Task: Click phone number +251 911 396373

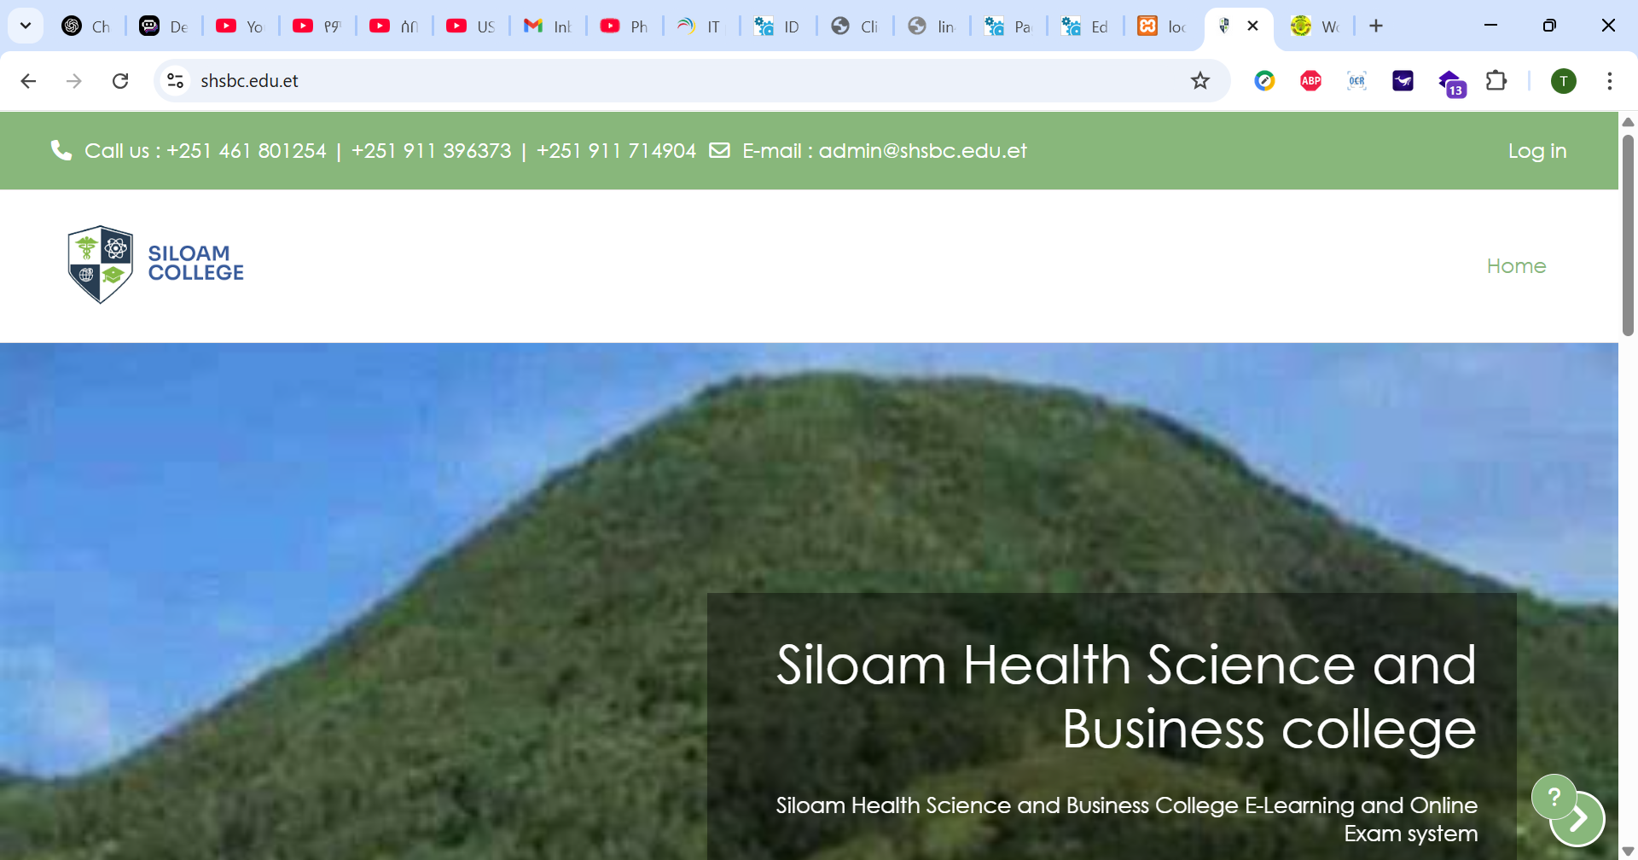Action: (x=431, y=151)
